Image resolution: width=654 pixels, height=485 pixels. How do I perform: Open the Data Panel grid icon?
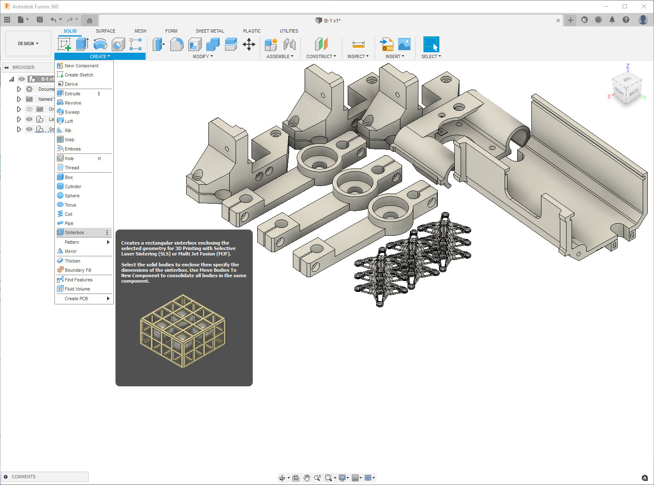pyautogui.click(x=7, y=20)
